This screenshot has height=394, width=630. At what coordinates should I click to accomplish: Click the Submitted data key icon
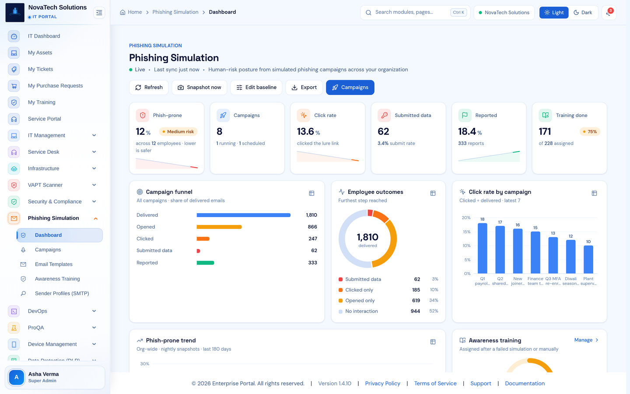pos(384,115)
